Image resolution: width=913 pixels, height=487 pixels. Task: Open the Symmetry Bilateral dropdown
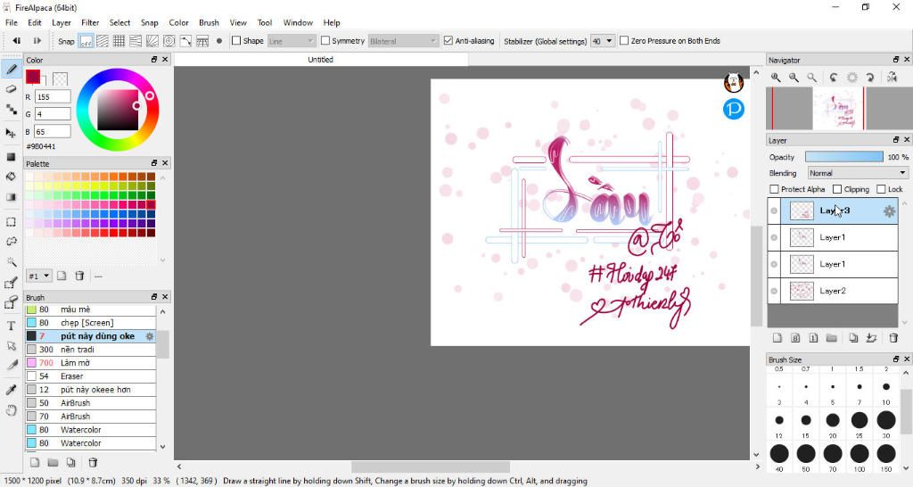(403, 41)
